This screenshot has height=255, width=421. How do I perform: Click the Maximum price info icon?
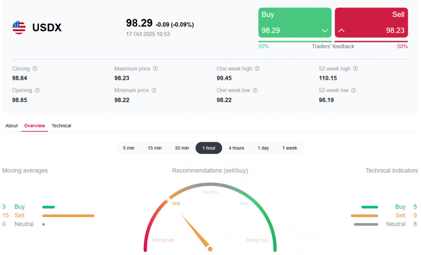(155, 68)
